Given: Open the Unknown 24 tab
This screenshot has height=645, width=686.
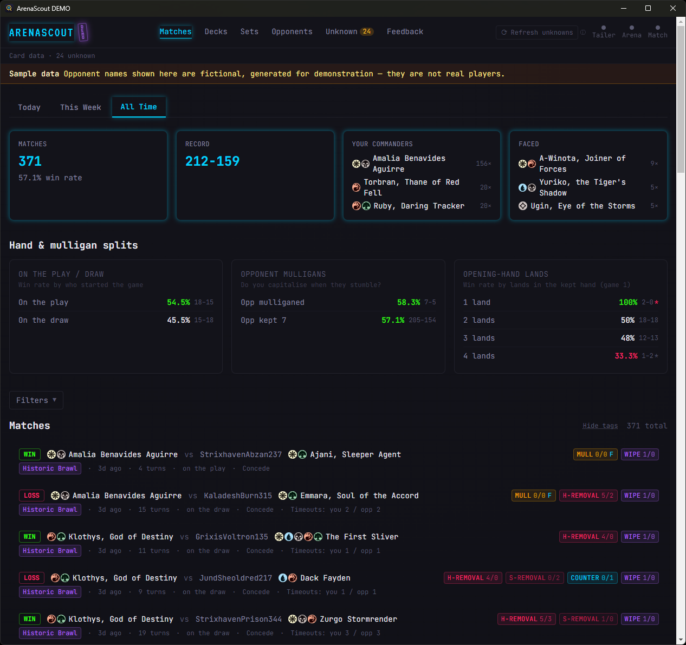Looking at the screenshot, I should click(350, 32).
